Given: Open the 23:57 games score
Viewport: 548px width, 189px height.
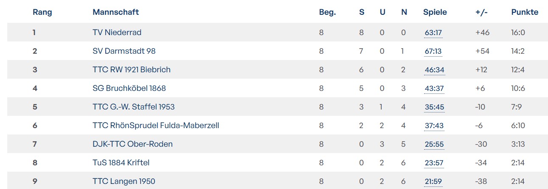Looking at the screenshot, I should (x=434, y=163).
